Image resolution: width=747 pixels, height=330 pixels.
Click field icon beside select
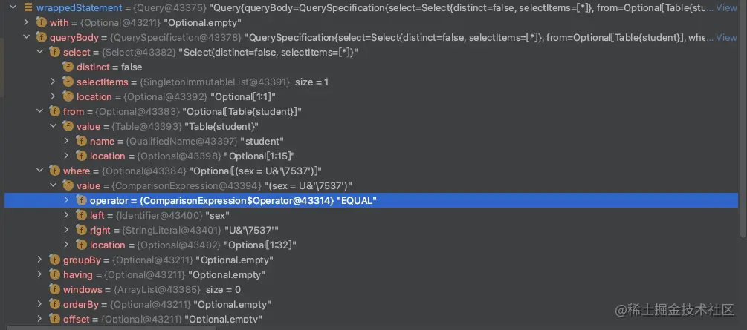click(55, 53)
